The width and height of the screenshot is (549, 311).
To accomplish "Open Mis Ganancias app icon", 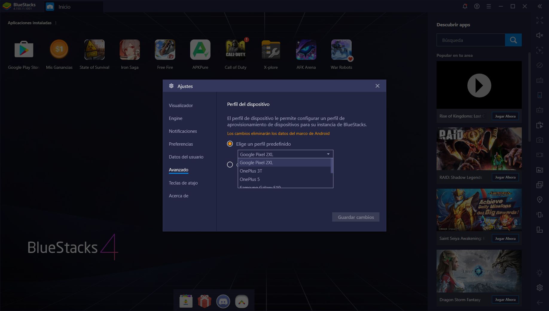I will 59,50.
